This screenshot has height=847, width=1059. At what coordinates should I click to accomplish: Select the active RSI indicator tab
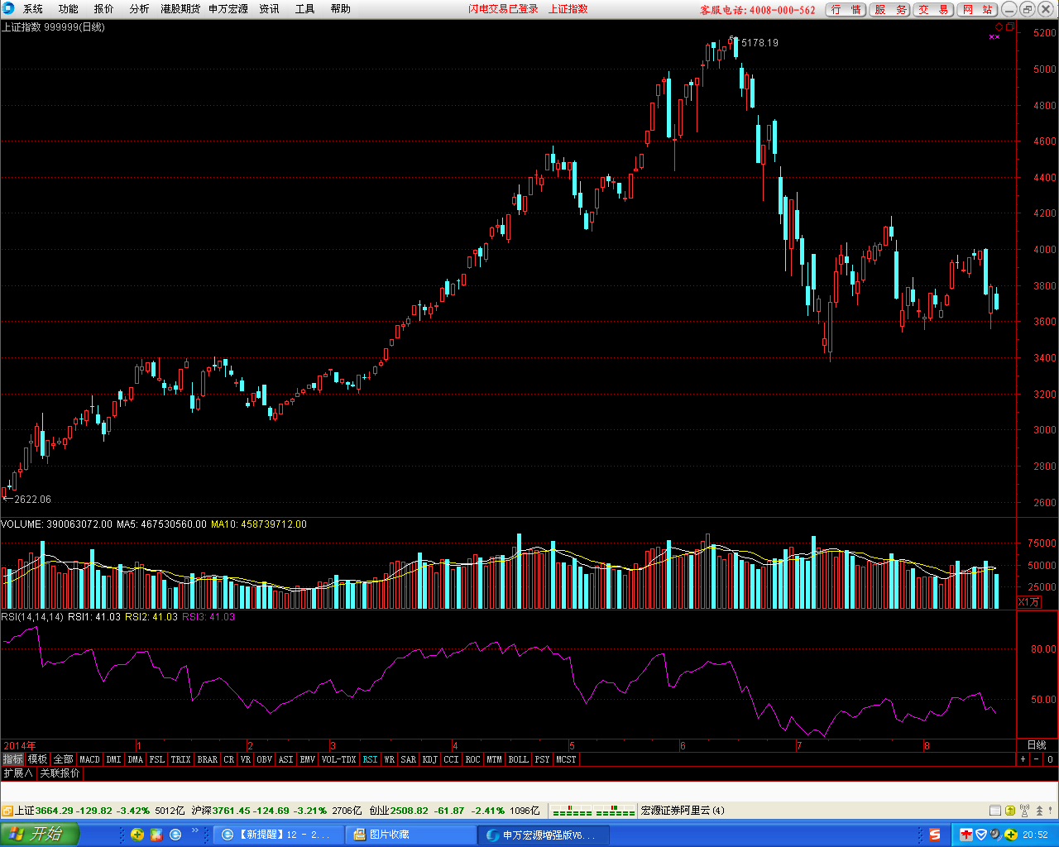370,759
